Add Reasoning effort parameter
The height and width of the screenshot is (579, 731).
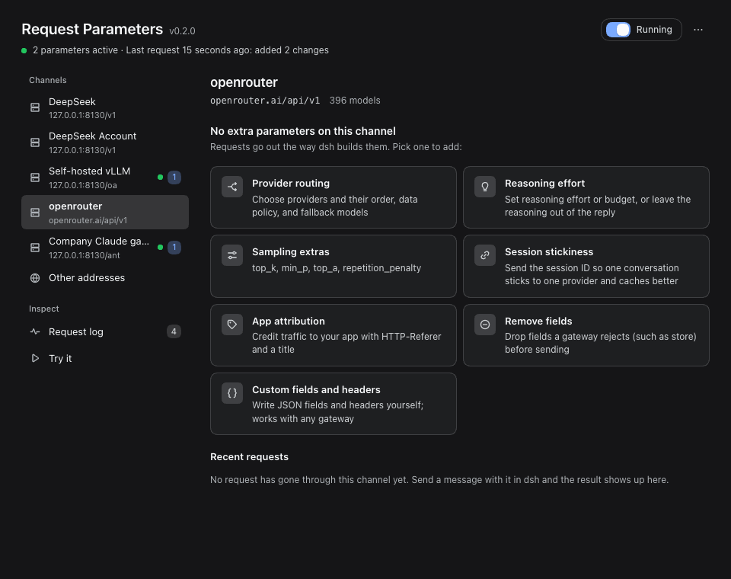tap(586, 197)
